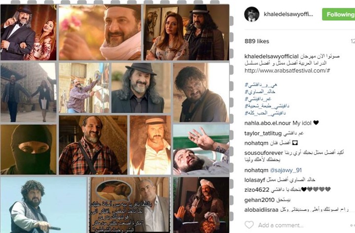Screen dimensions: 355x233
Task: Open the more options dots icon
Action: tap(353, 225)
